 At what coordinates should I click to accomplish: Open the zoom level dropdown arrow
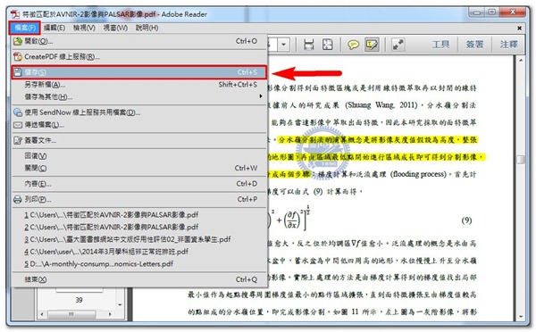(x=283, y=45)
